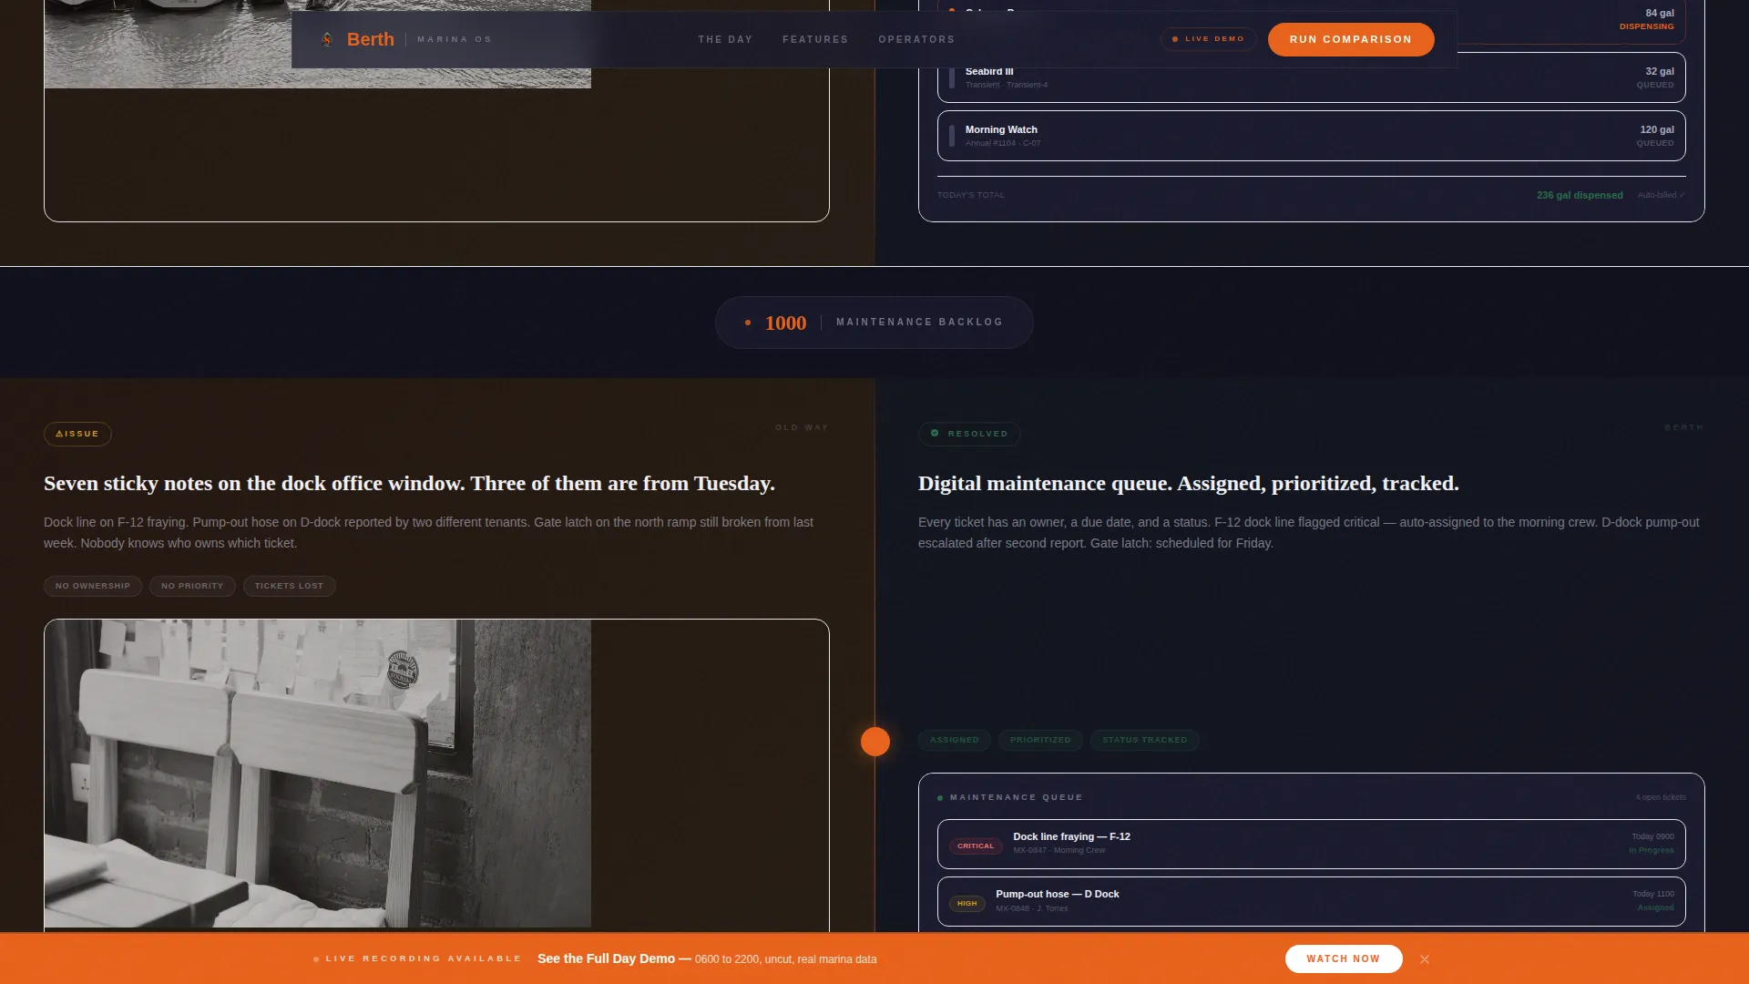Click the STATUS TRACKED tag
The image size is (1749, 984).
coord(1144,740)
